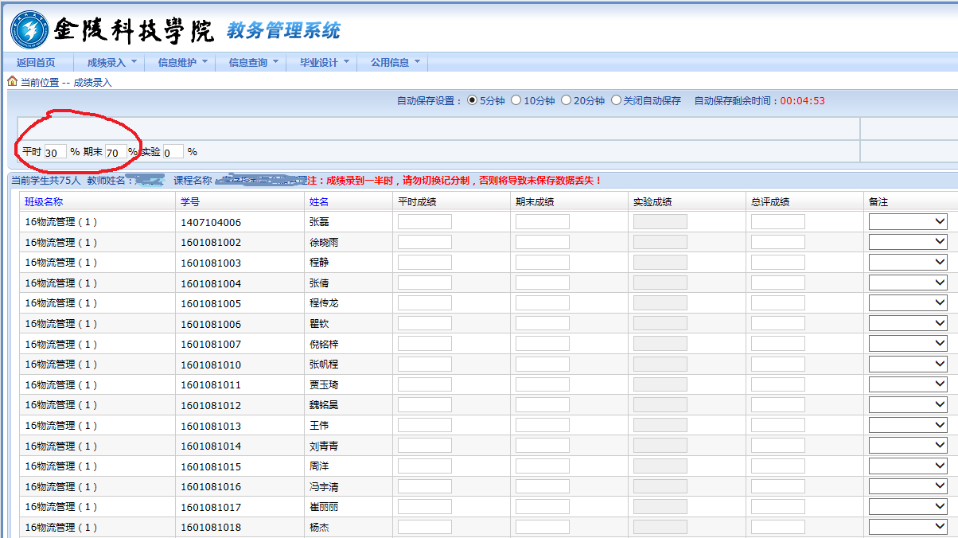Image resolution: width=958 pixels, height=538 pixels.
Task: Click the Jinling Institute logo emblem
Action: 29,29
